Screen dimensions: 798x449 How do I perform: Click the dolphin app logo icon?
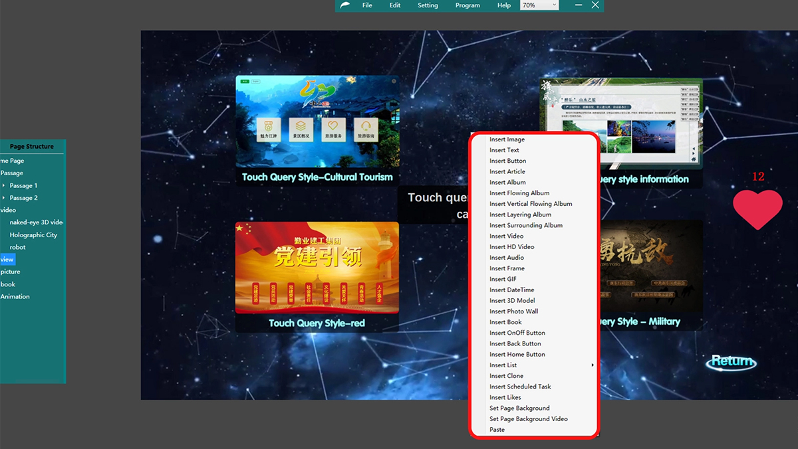pos(345,5)
